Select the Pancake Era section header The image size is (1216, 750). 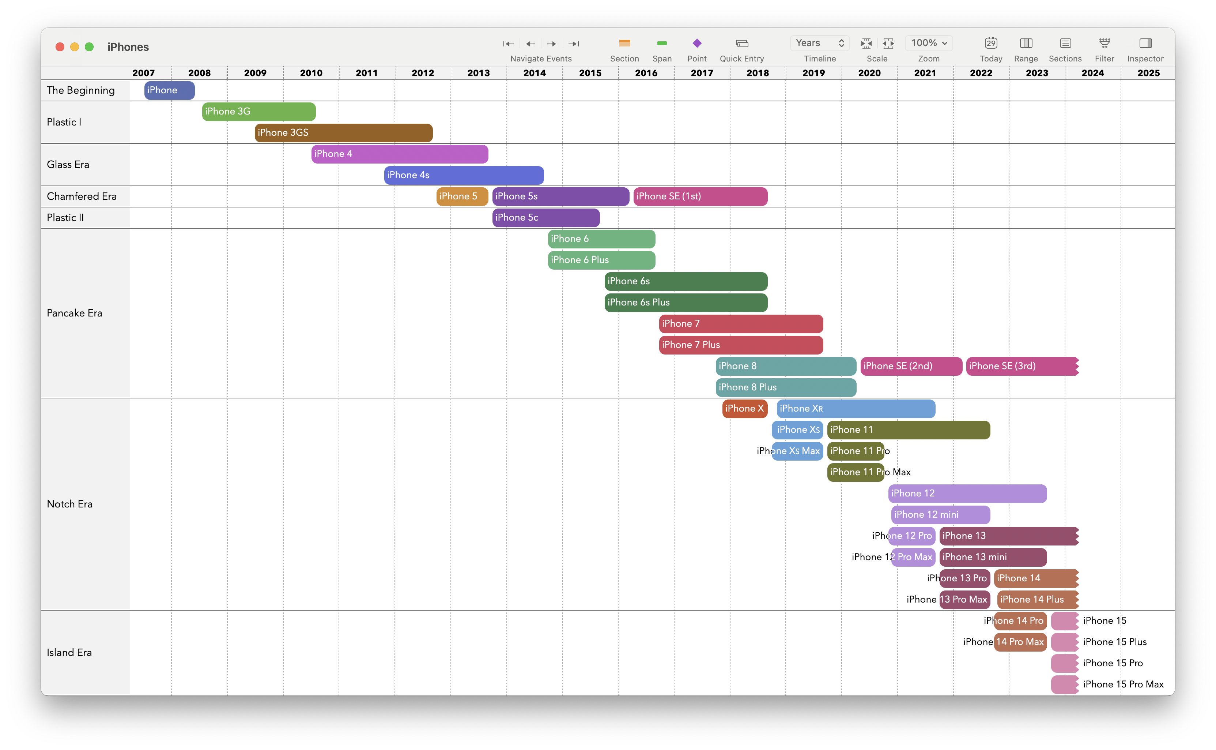coord(85,313)
